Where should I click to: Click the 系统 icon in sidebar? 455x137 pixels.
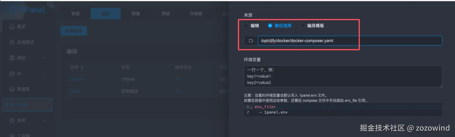[x=12, y=120]
